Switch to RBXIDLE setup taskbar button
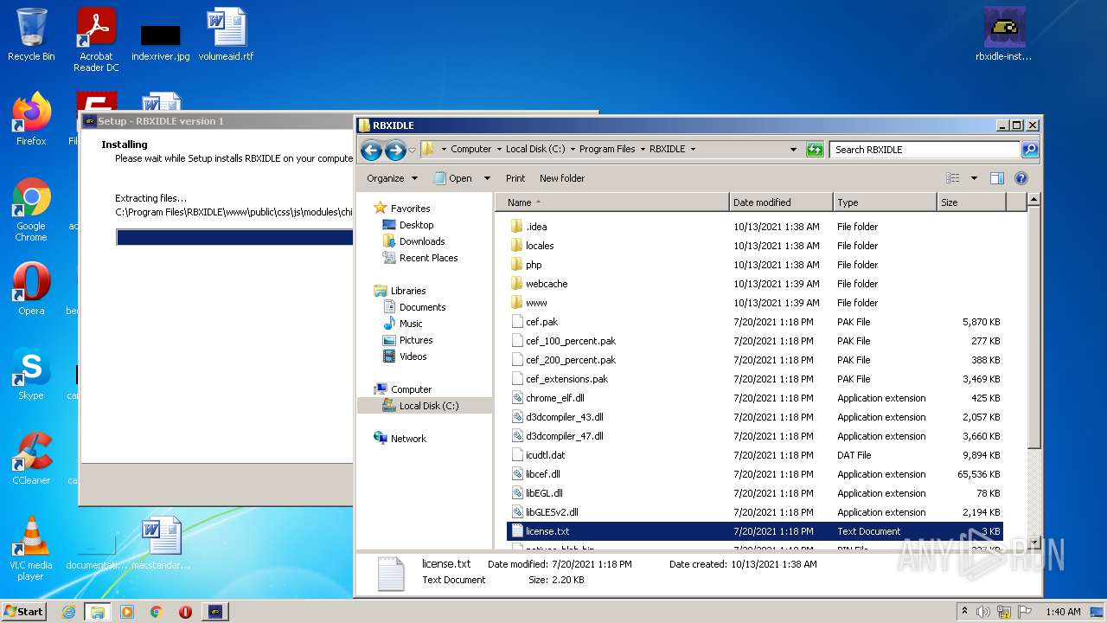This screenshot has width=1107, height=623. pos(215,612)
